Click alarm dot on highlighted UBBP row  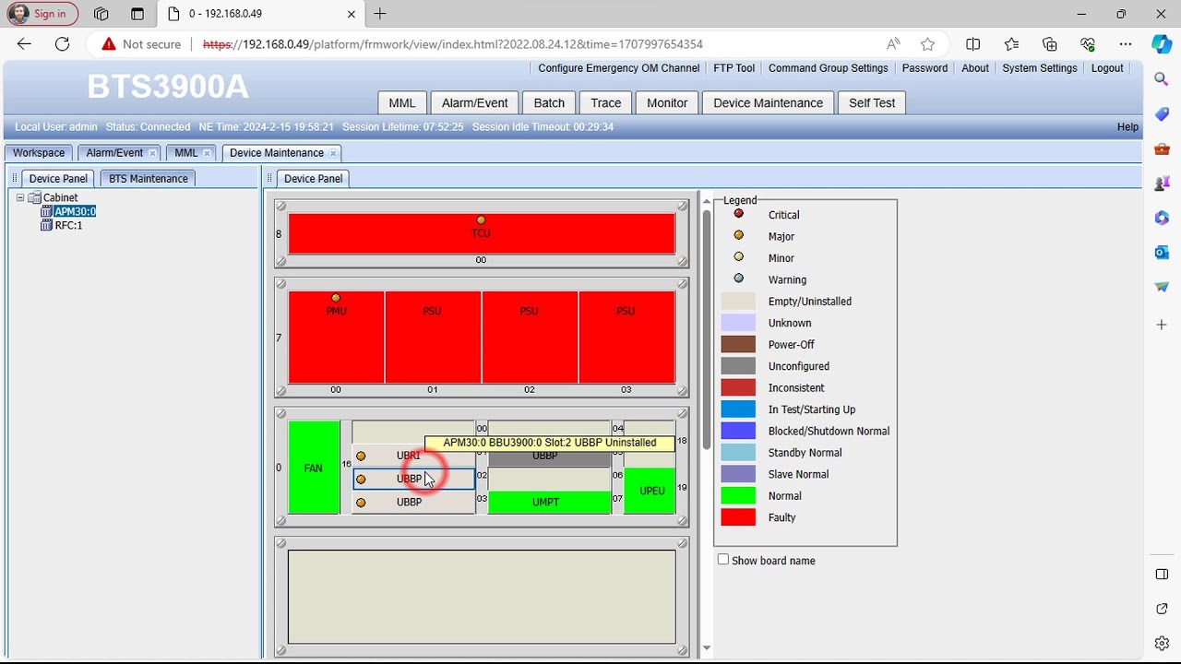(x=361, y=479)
